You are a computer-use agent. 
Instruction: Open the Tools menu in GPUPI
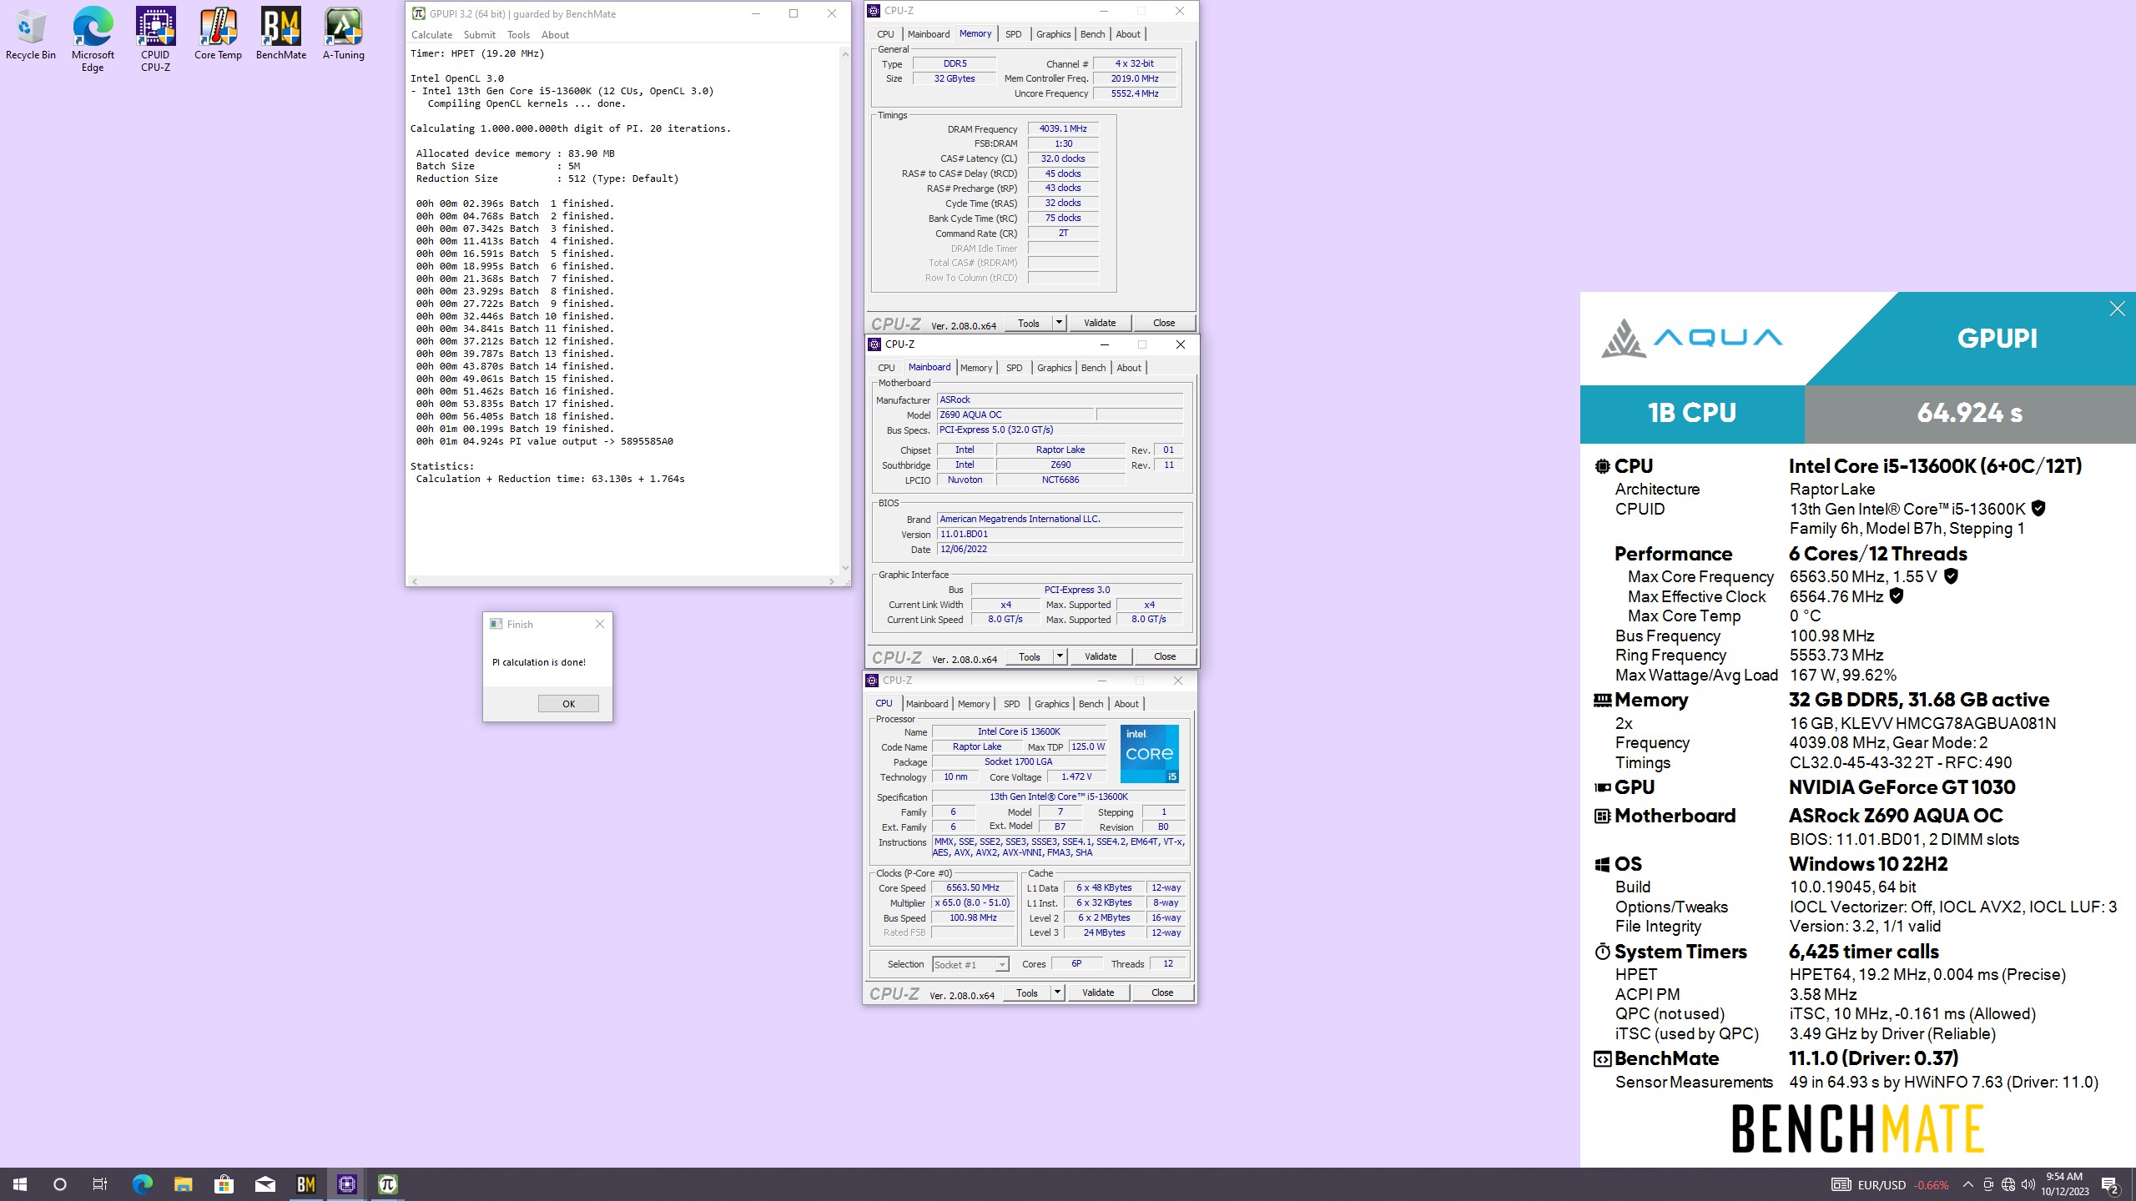pos(518,35)
